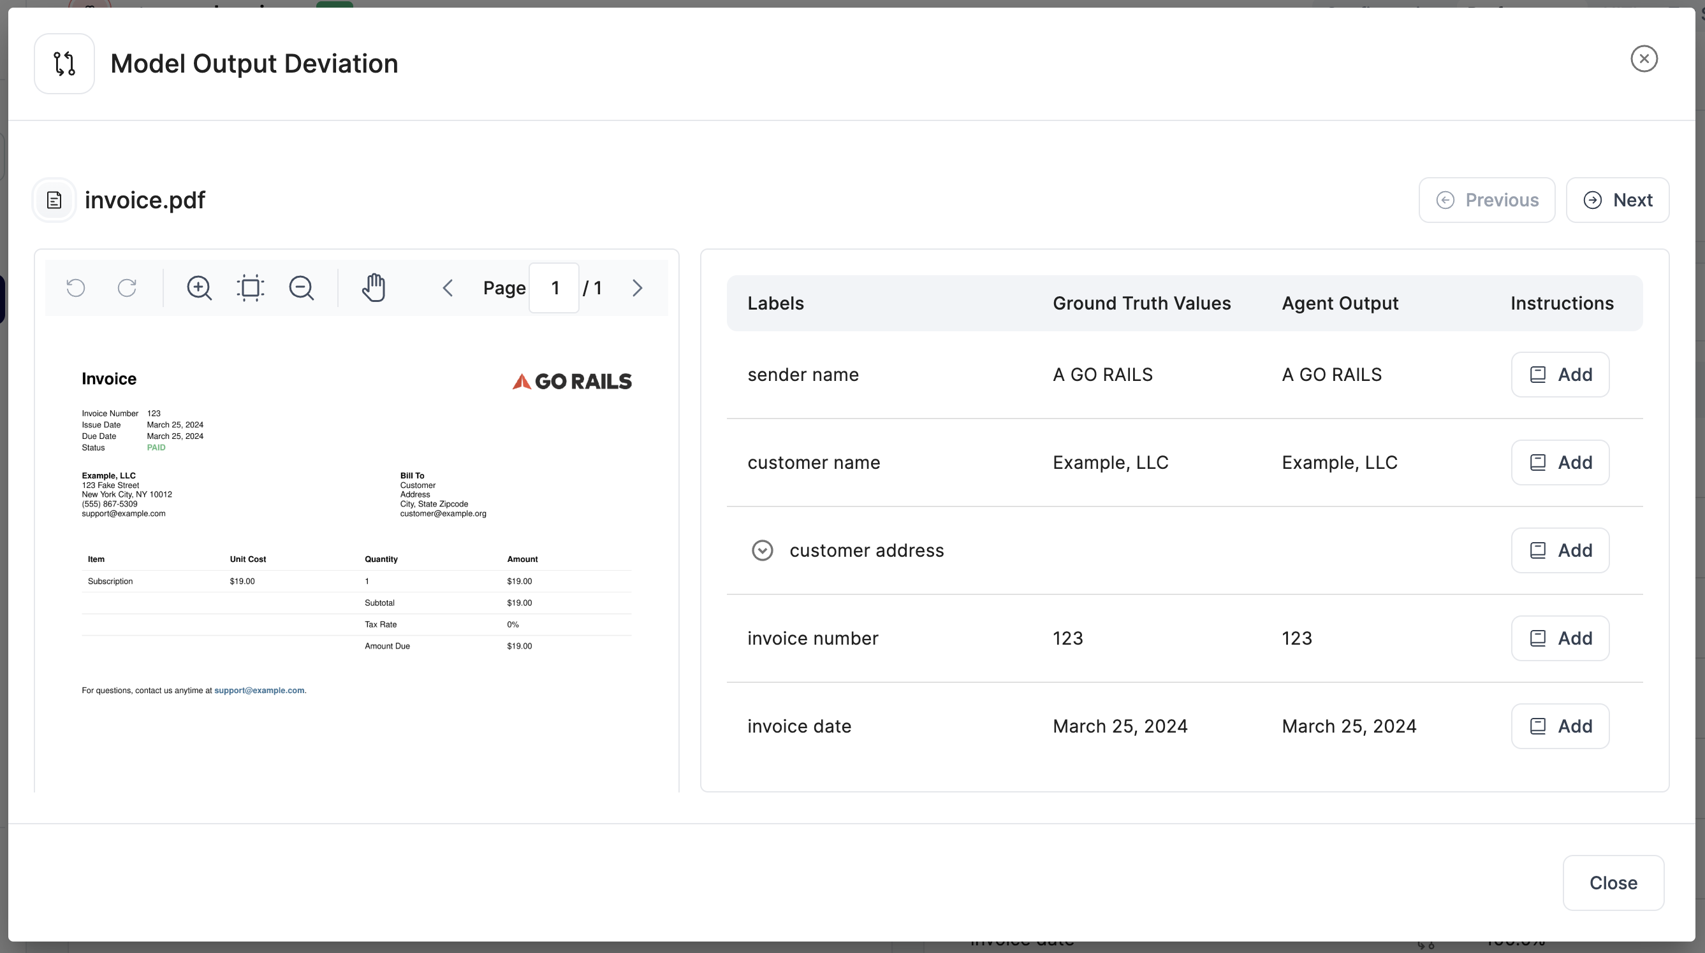Click agent output 'March 25, 2024'
This screenshot has height=953, width=1705.
point(1349,727)
